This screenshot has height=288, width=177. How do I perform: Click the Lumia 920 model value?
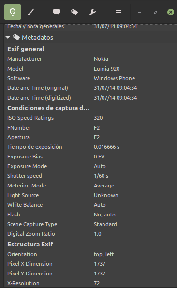pyautogui.click(x=107, y=69)
